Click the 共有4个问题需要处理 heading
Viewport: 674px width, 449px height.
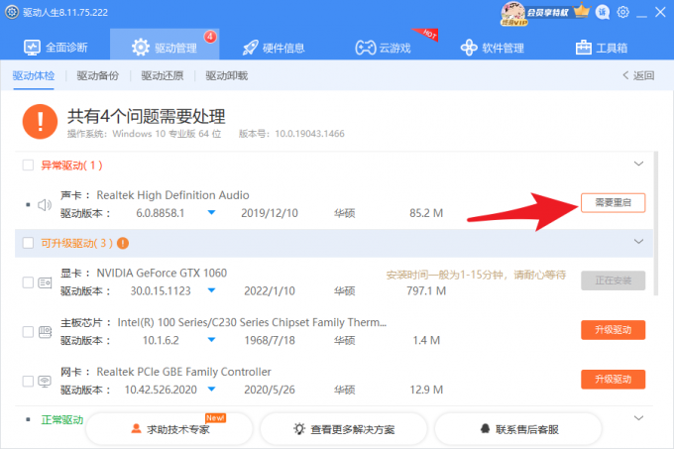[x=146, y=116]
